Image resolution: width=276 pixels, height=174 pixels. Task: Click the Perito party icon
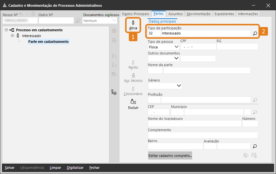click(x=133, y=64)
